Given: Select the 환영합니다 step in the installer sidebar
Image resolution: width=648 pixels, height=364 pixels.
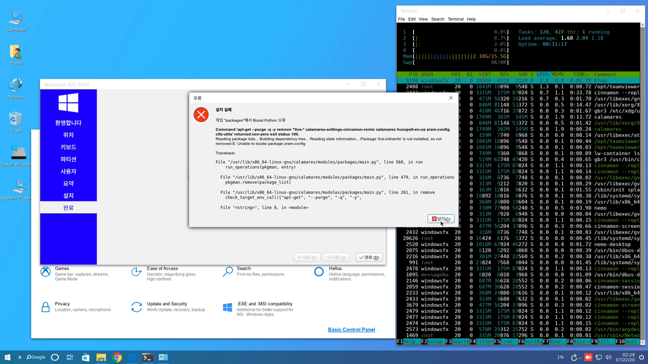Looking at the screenshot, I should [68, 123].
